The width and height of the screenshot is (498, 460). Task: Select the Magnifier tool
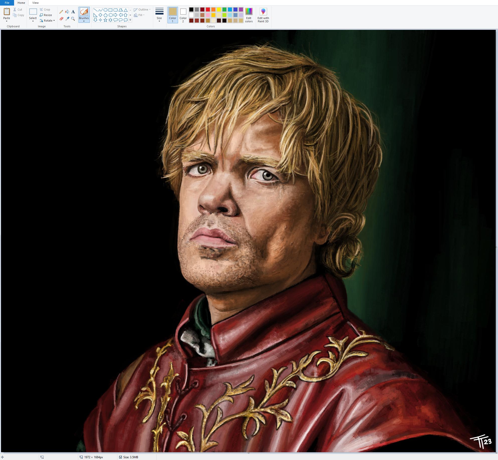click(73, 19)
